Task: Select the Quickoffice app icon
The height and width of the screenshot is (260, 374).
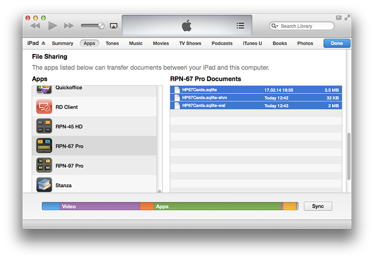Action: coord(44,90)
